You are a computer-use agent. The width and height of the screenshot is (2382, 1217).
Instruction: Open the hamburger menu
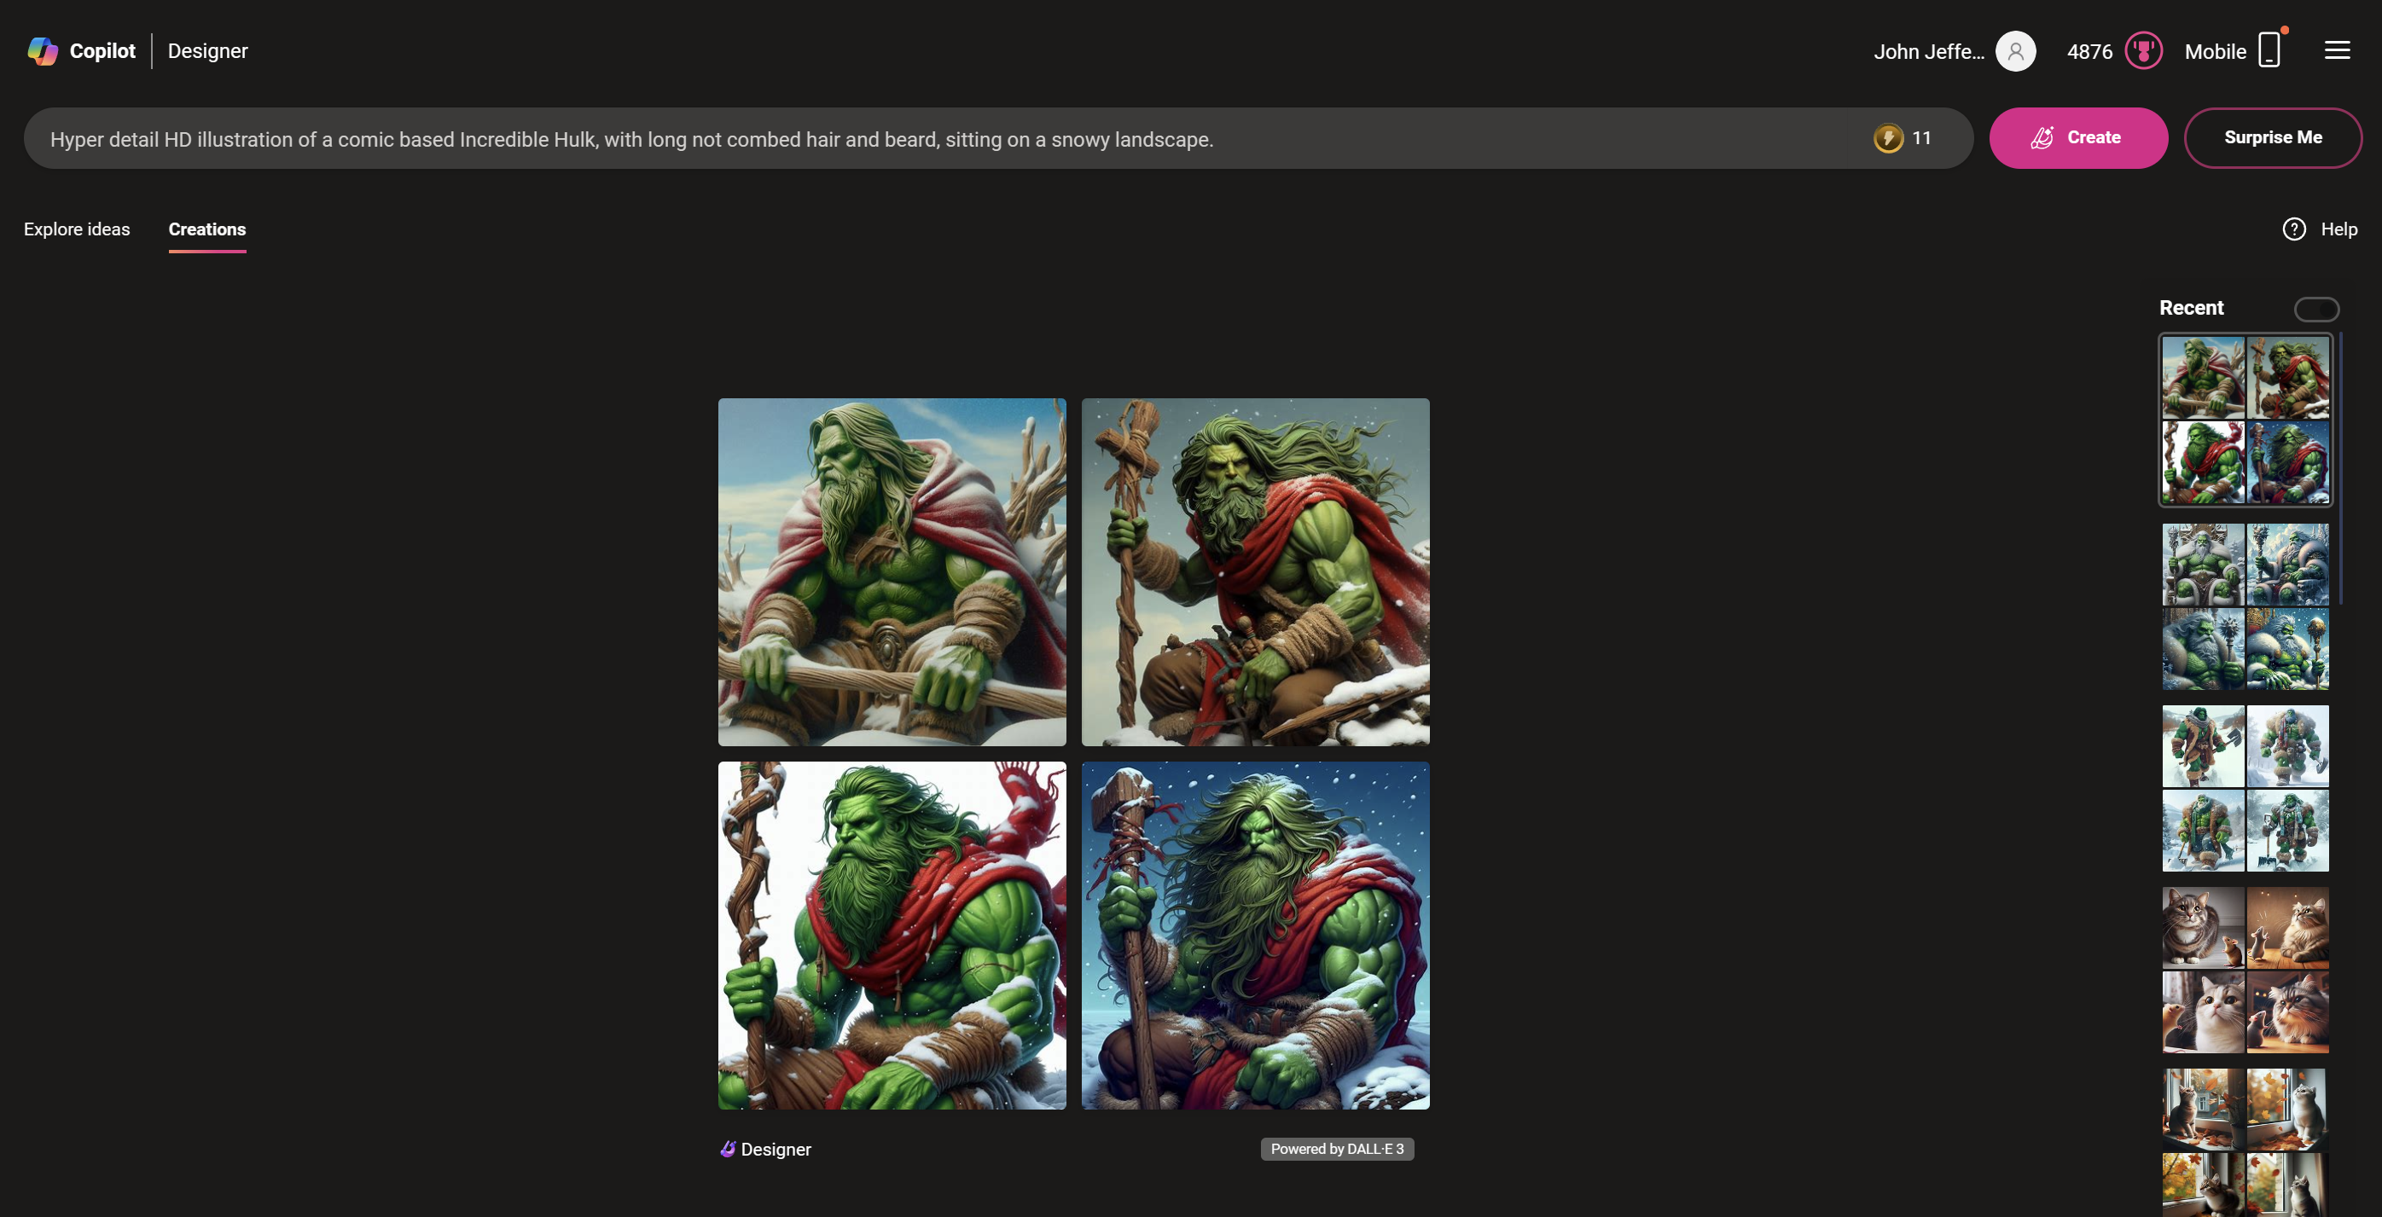pos(2337,51)
